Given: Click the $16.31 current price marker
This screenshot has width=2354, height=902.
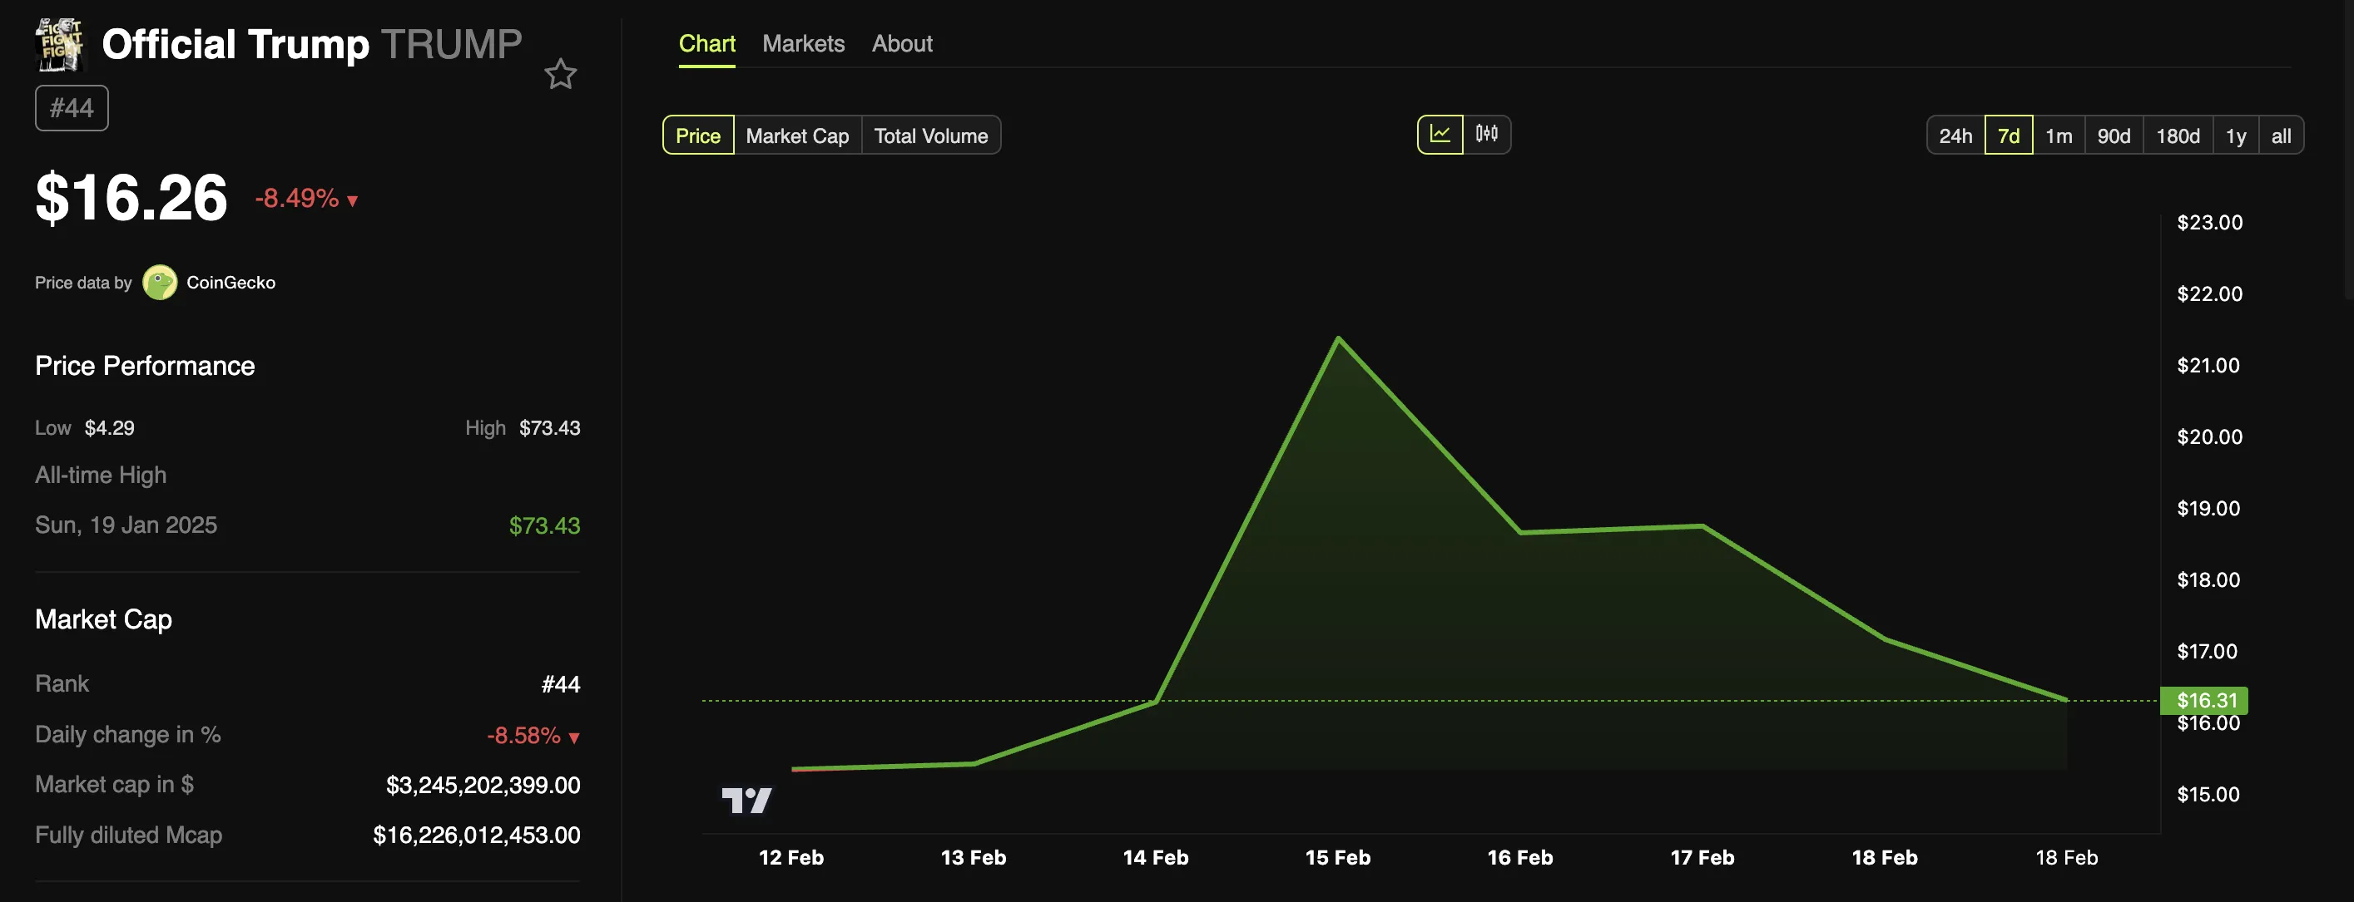Looking at the screenshot, I should tap(2206, 700).
